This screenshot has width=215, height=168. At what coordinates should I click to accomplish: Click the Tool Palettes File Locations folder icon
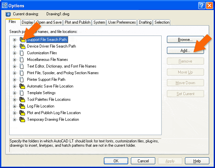coord(22,99)
